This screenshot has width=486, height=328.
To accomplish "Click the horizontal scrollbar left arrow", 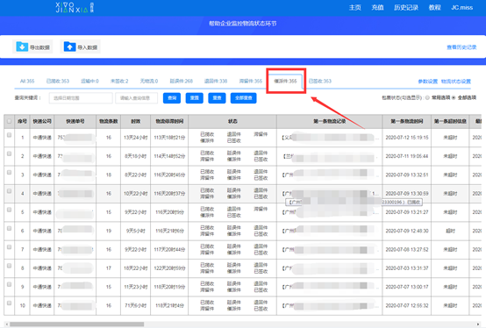I will coord(6,324).
